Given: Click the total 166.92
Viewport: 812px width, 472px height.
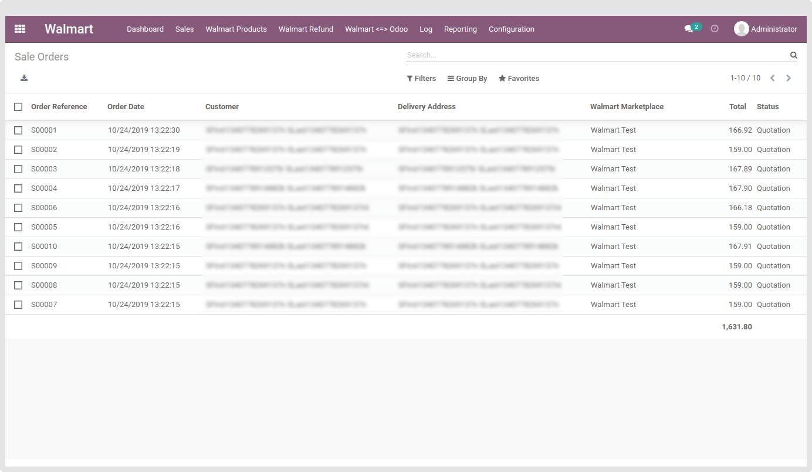Looking at the screenshot, I should [x=740, y=130].
